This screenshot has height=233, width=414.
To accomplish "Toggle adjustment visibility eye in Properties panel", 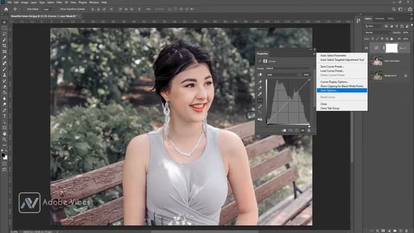I will click(x=303, y=131).
